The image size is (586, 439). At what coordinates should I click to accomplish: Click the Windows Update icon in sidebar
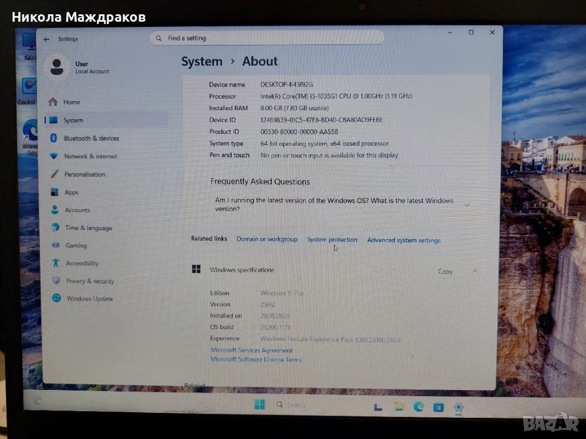[56, 298]
